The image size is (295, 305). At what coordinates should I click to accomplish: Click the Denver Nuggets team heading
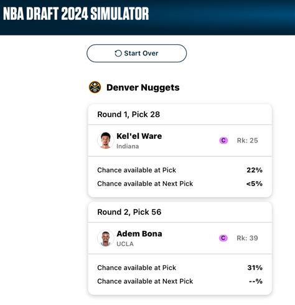click(x=143, y=87)
